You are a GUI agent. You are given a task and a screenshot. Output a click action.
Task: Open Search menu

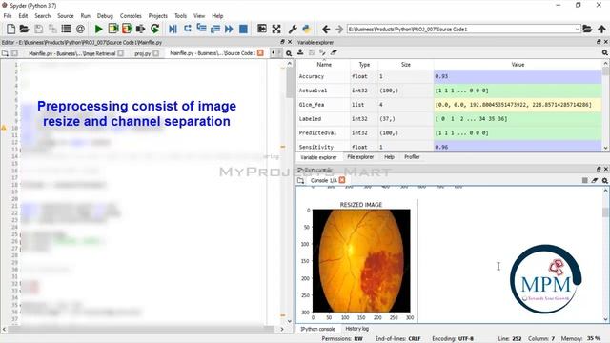[x=42, y=16]
